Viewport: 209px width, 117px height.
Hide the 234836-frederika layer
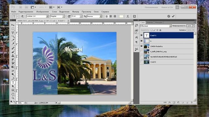coord(141,46)
